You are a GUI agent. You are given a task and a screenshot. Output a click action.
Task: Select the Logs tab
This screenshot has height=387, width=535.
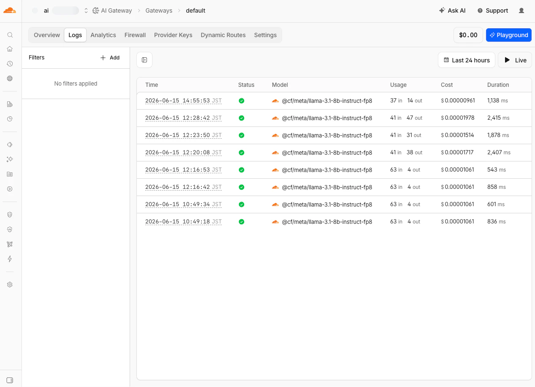pyautogui.click(x=75, y=35)
